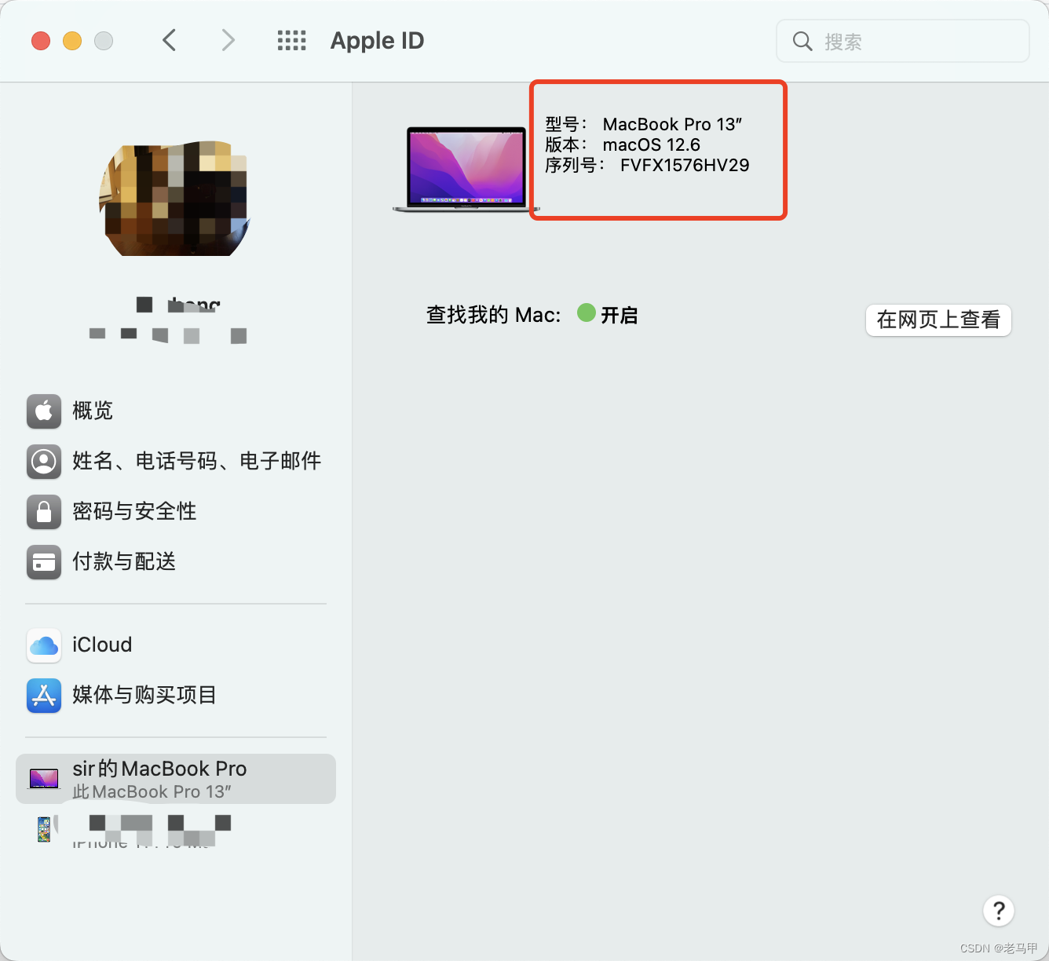Screen dimensions: 1049x961
Task: Click the model text MacBook Pro 13″
Action: [672, 125]
